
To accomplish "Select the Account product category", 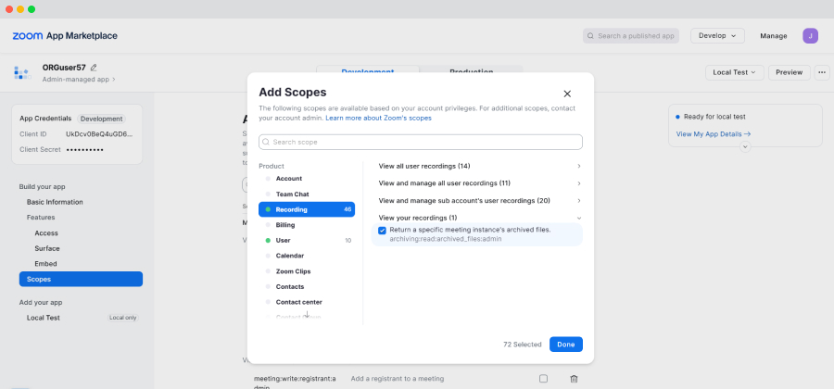I will tap(307, 179).
